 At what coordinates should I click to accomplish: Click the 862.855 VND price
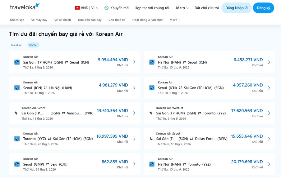coord(115,162)
